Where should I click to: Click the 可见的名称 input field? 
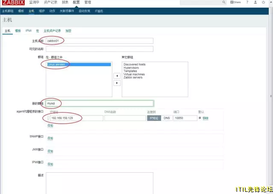click(100, 49)
